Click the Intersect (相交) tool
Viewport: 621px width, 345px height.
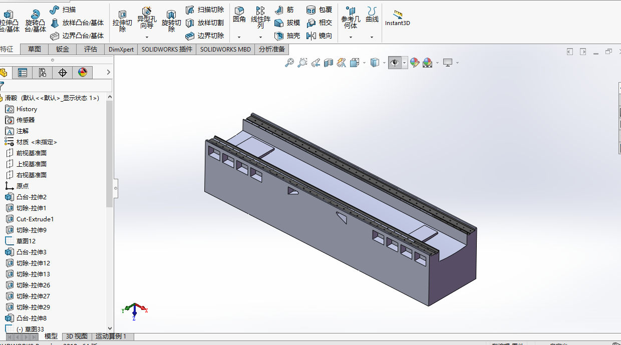point(319,23)
